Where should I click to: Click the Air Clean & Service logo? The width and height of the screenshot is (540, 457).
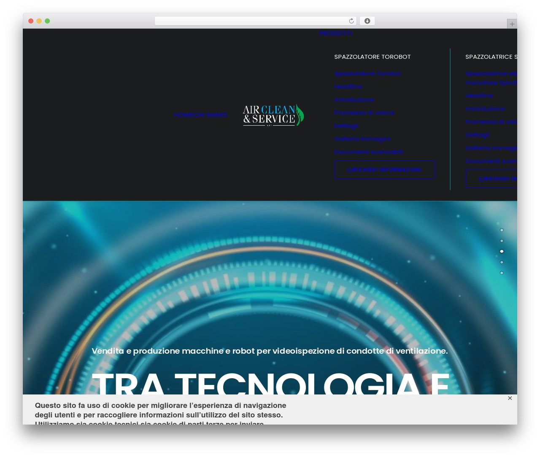point(273,115)
